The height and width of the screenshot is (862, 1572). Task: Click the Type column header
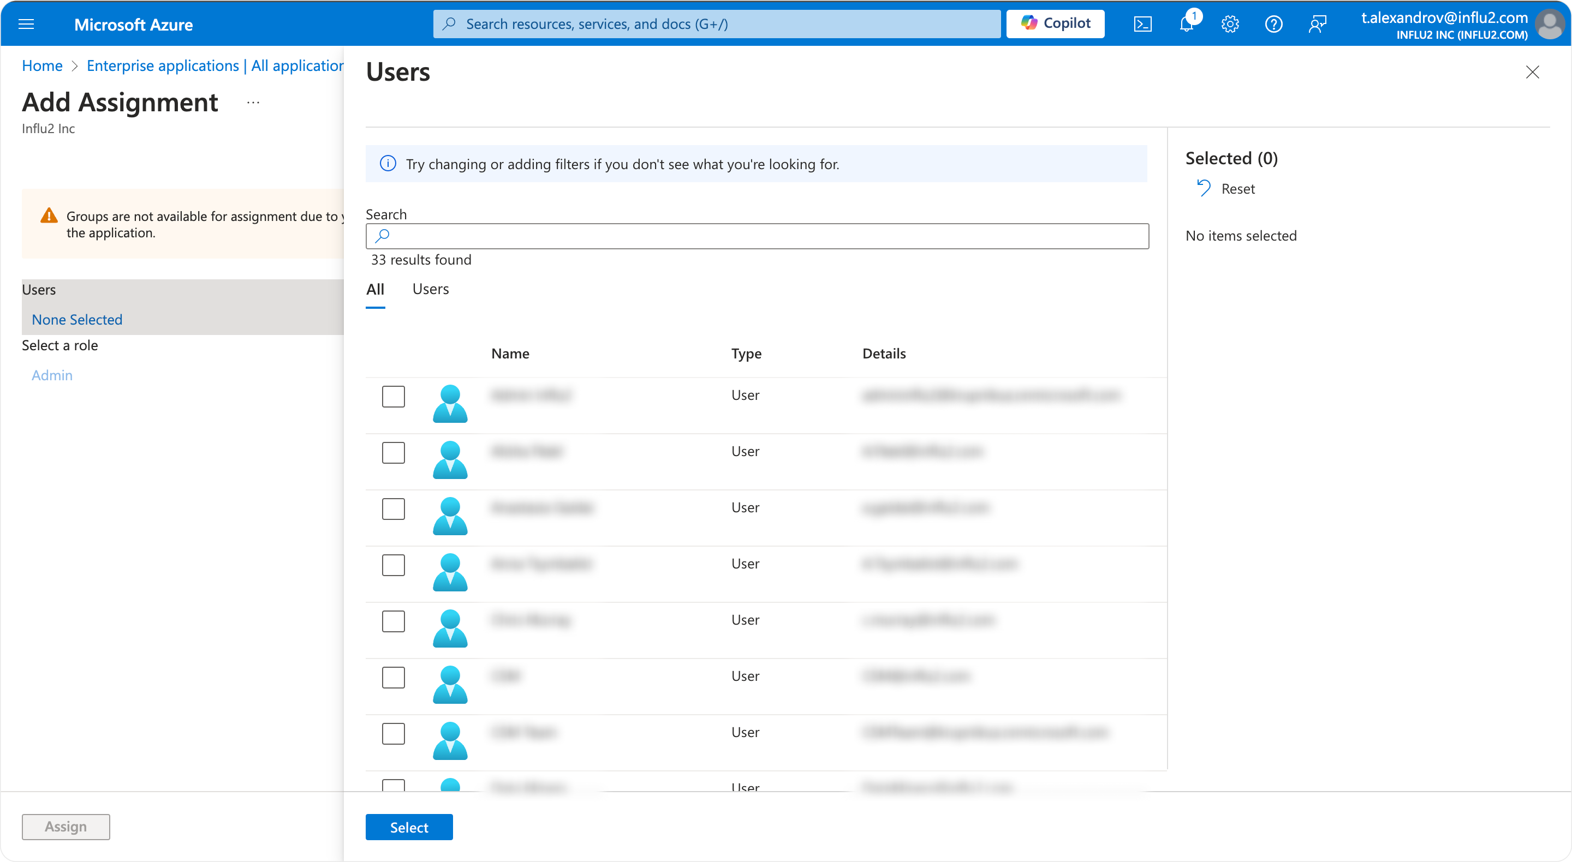coord(746,354)
